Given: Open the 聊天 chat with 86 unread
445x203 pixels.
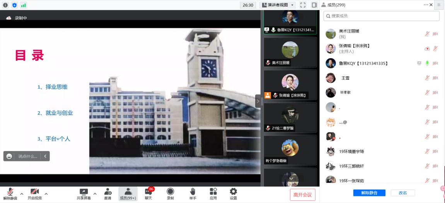Looking at the screenshot, I should (x=148, y=192).
